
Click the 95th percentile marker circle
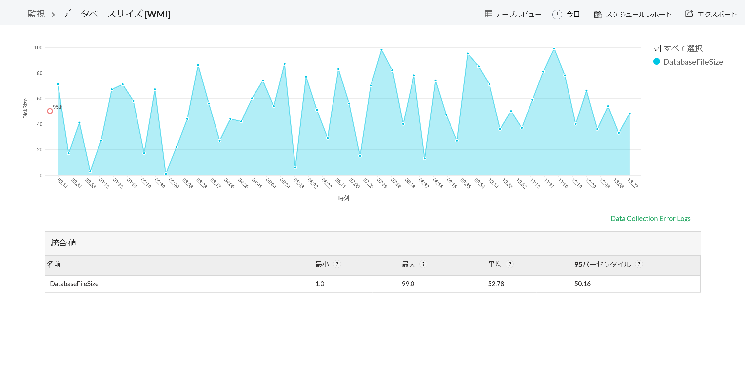pyautogui.click(x=50, y=111)
